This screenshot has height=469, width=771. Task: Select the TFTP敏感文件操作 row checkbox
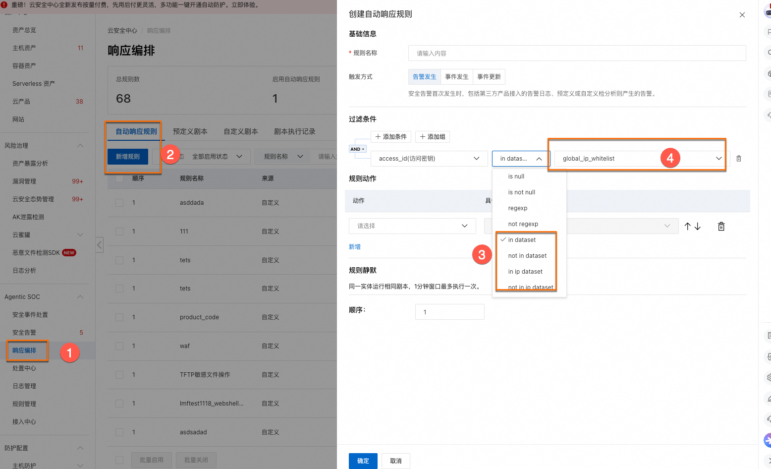119,375
